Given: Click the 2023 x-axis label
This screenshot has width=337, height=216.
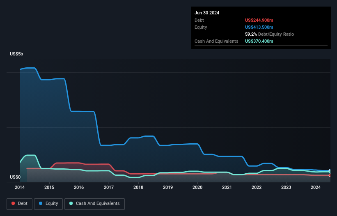Looking at the screenshot, I should click(x=286, y=187).
